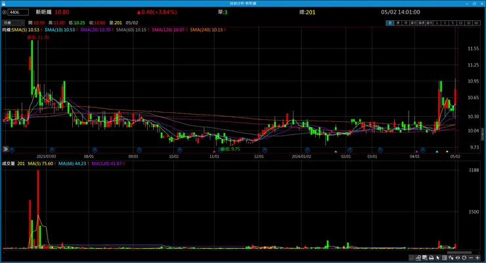Click the 3188 volume axis label
This screenshot has height=263, width=486.
tap(474, 170)
